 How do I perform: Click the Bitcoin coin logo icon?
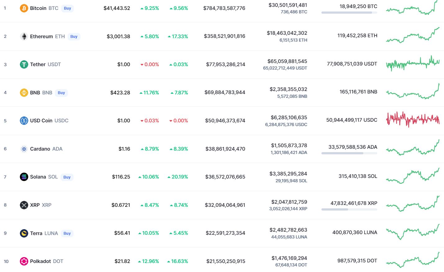pos(24,8)
